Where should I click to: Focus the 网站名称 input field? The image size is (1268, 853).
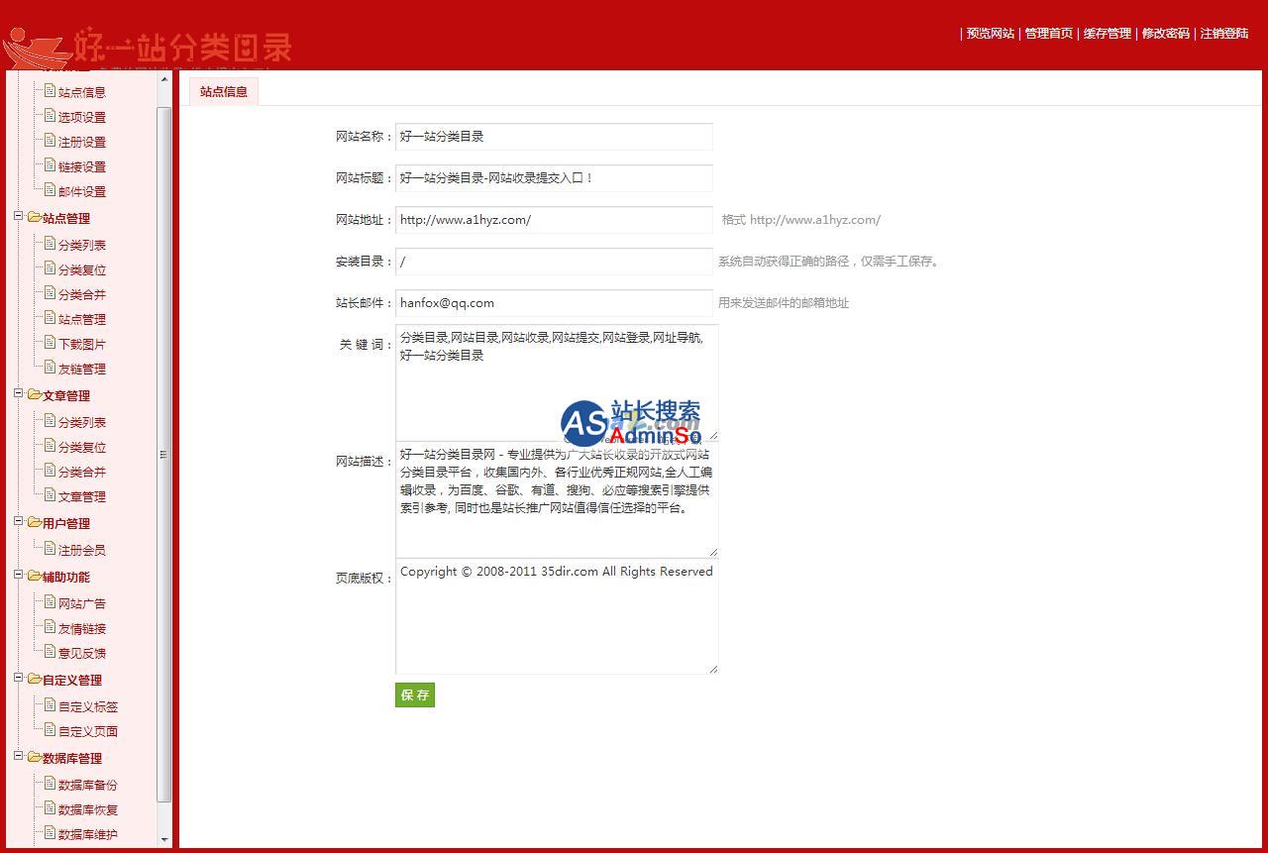(554, 137)
